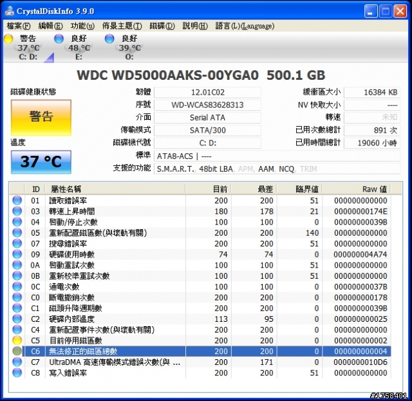Click the 臨界值 column header

[x=299, y=189]
